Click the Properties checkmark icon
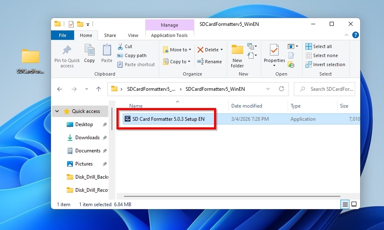 tap(274, 51)
